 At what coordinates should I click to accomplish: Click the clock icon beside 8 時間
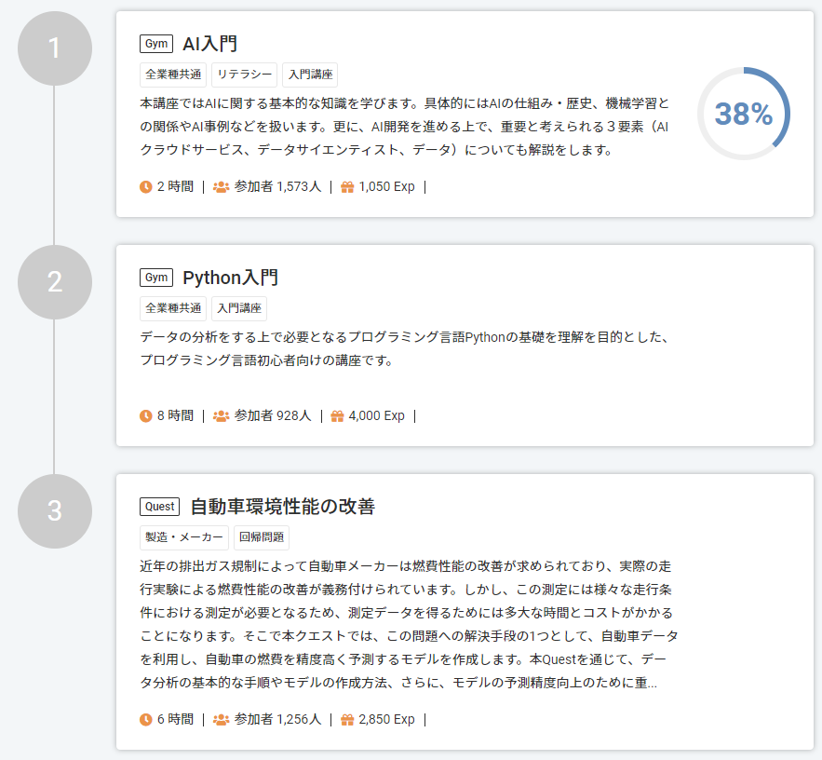(x=146, y=416)
